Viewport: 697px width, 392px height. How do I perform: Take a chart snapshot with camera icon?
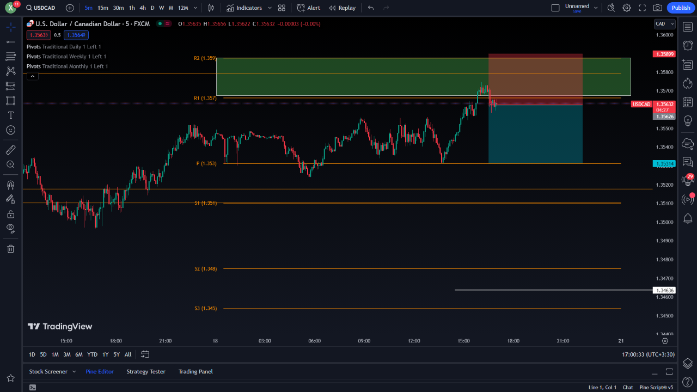pos(657,8)
